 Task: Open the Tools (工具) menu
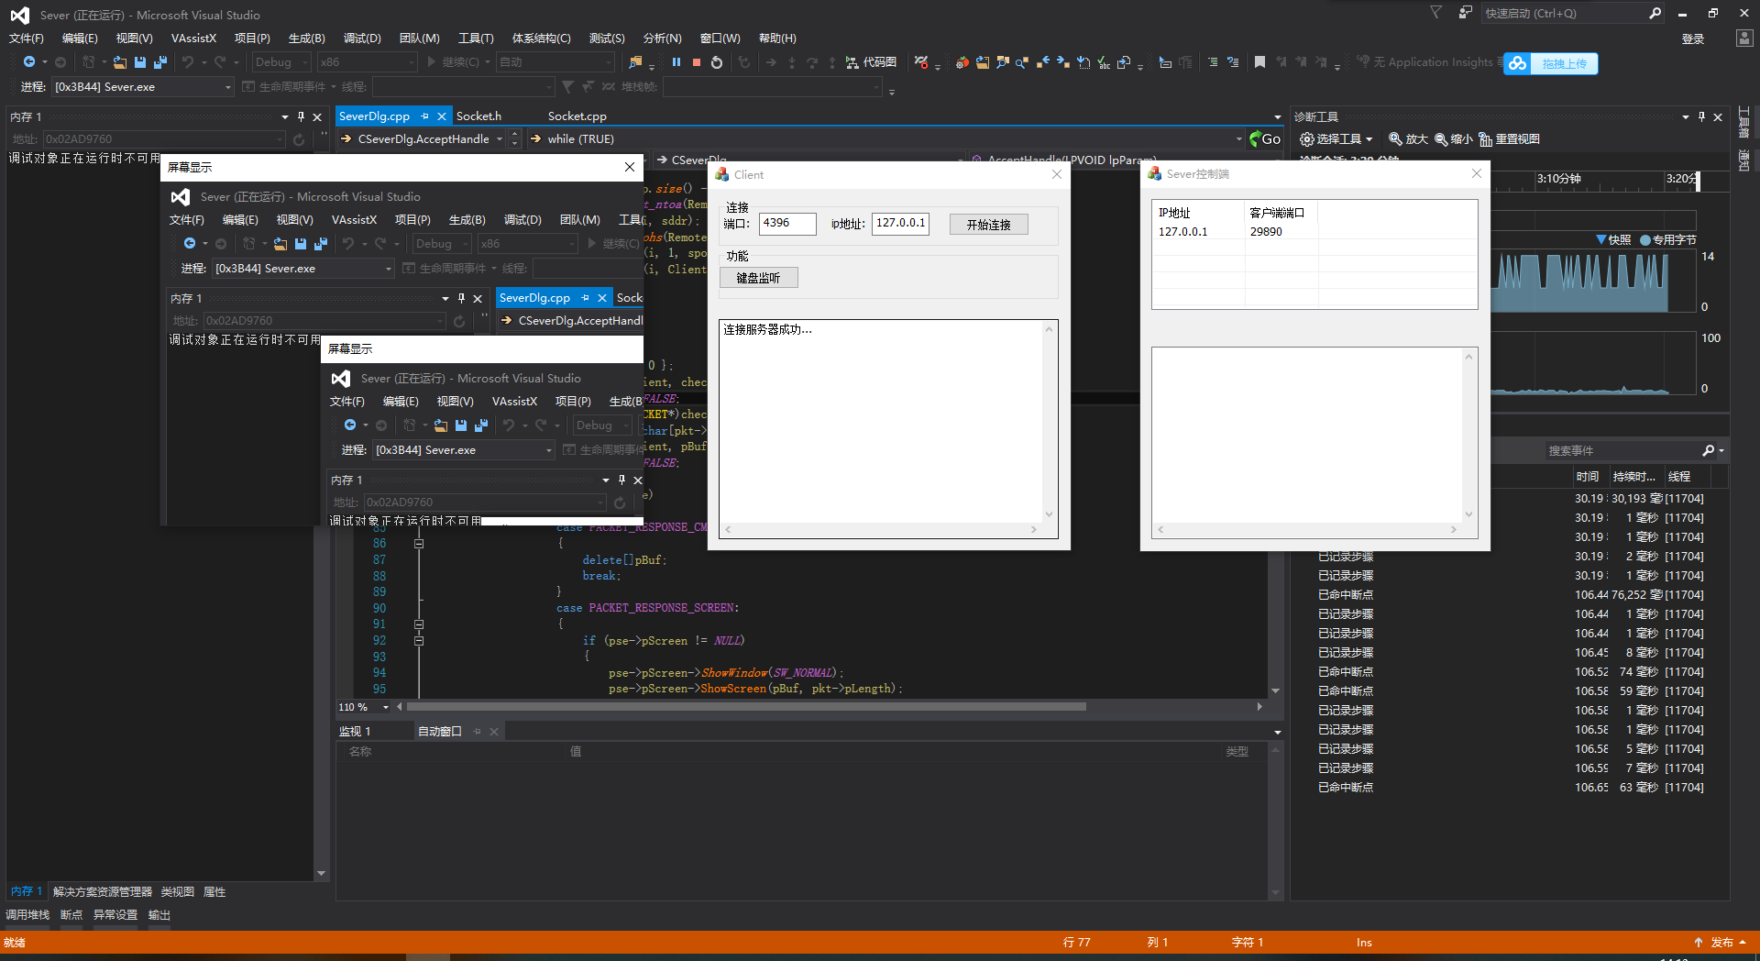point(476,39)
